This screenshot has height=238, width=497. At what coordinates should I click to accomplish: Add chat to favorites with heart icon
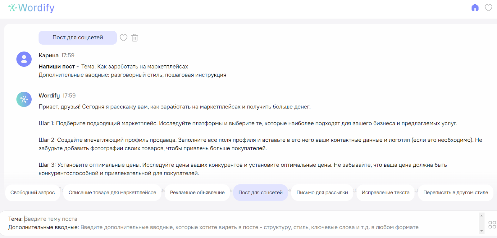(124, 38)
